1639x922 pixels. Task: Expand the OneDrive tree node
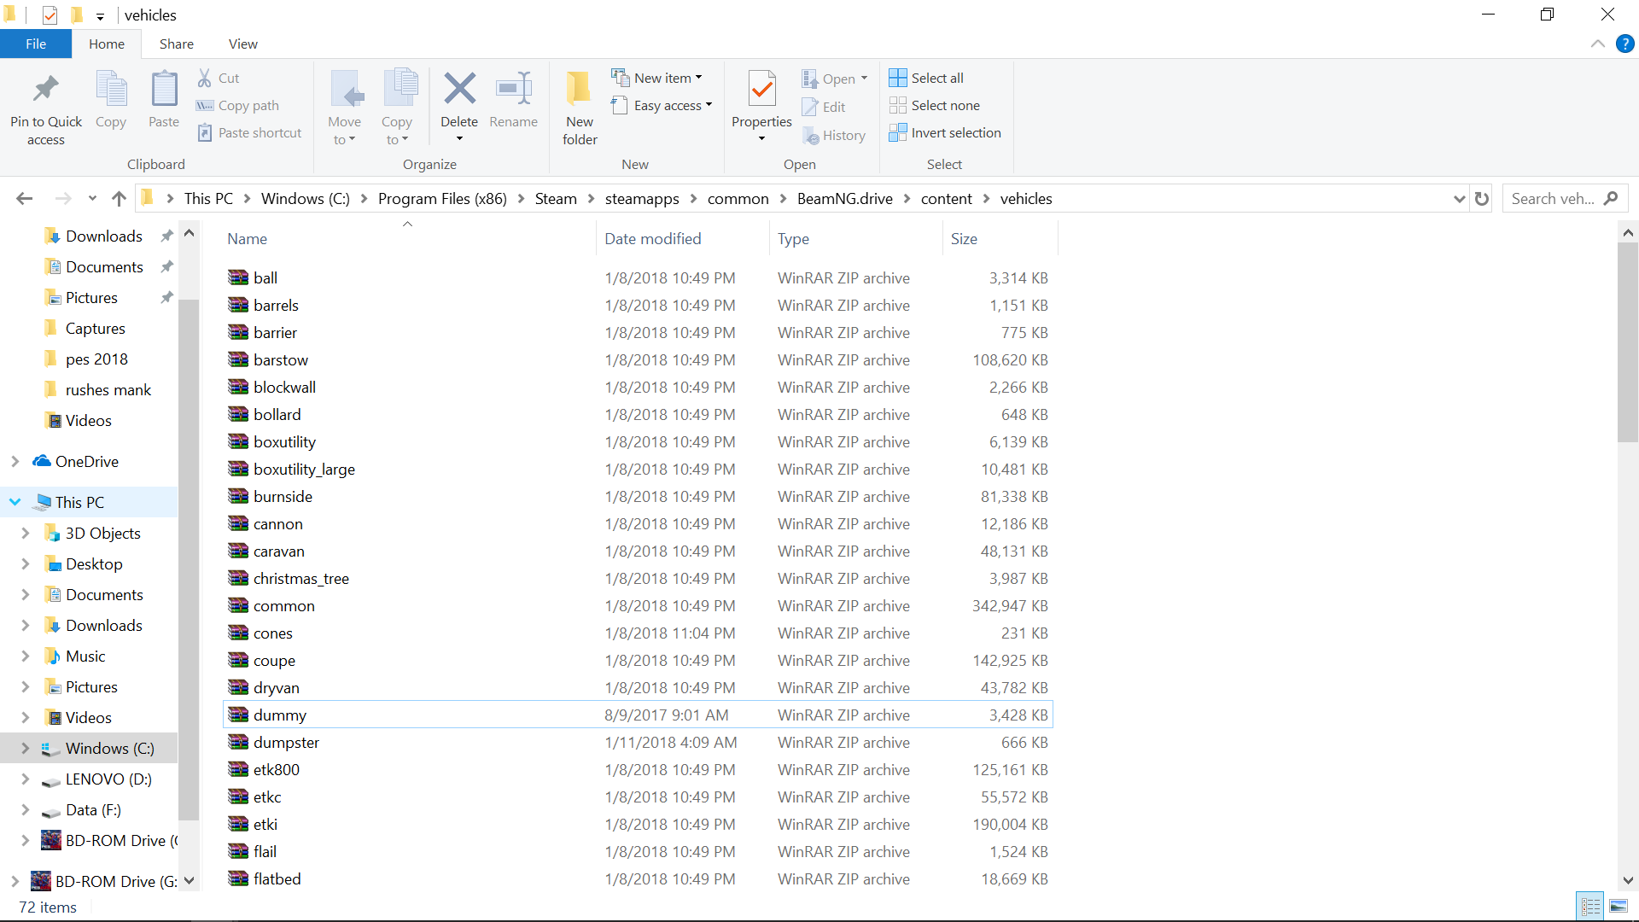pyautogui.click(x=15, y=461)
